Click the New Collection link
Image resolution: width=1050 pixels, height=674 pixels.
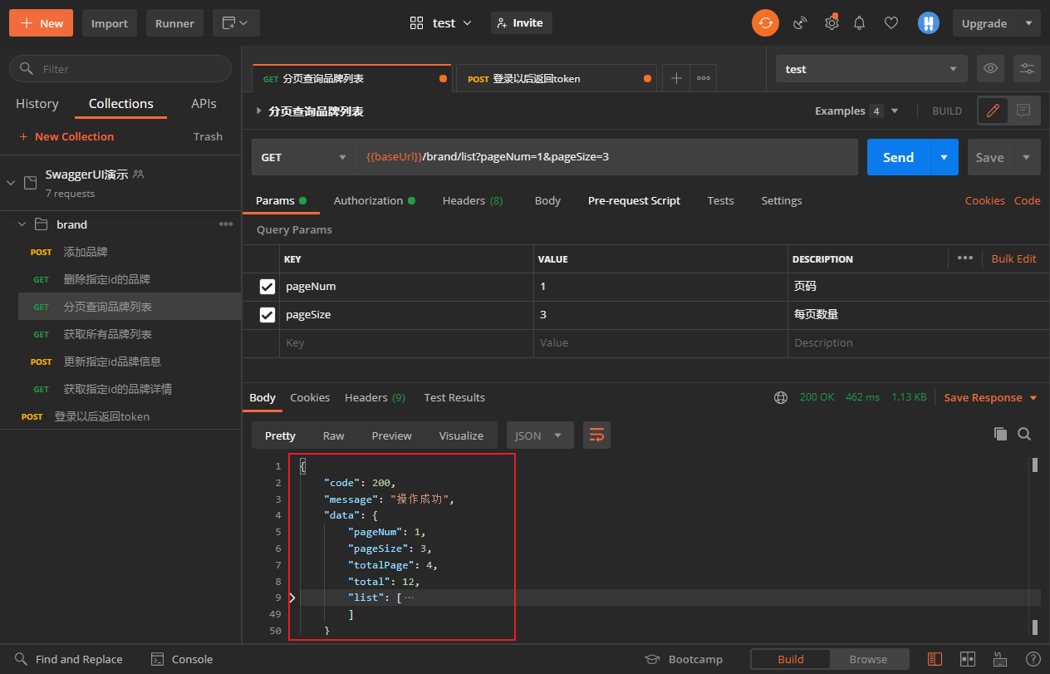click(x=66, y=136)
